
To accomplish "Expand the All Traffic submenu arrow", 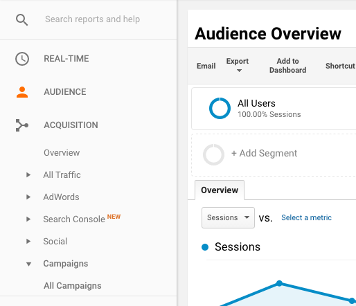I will [28, 175].
